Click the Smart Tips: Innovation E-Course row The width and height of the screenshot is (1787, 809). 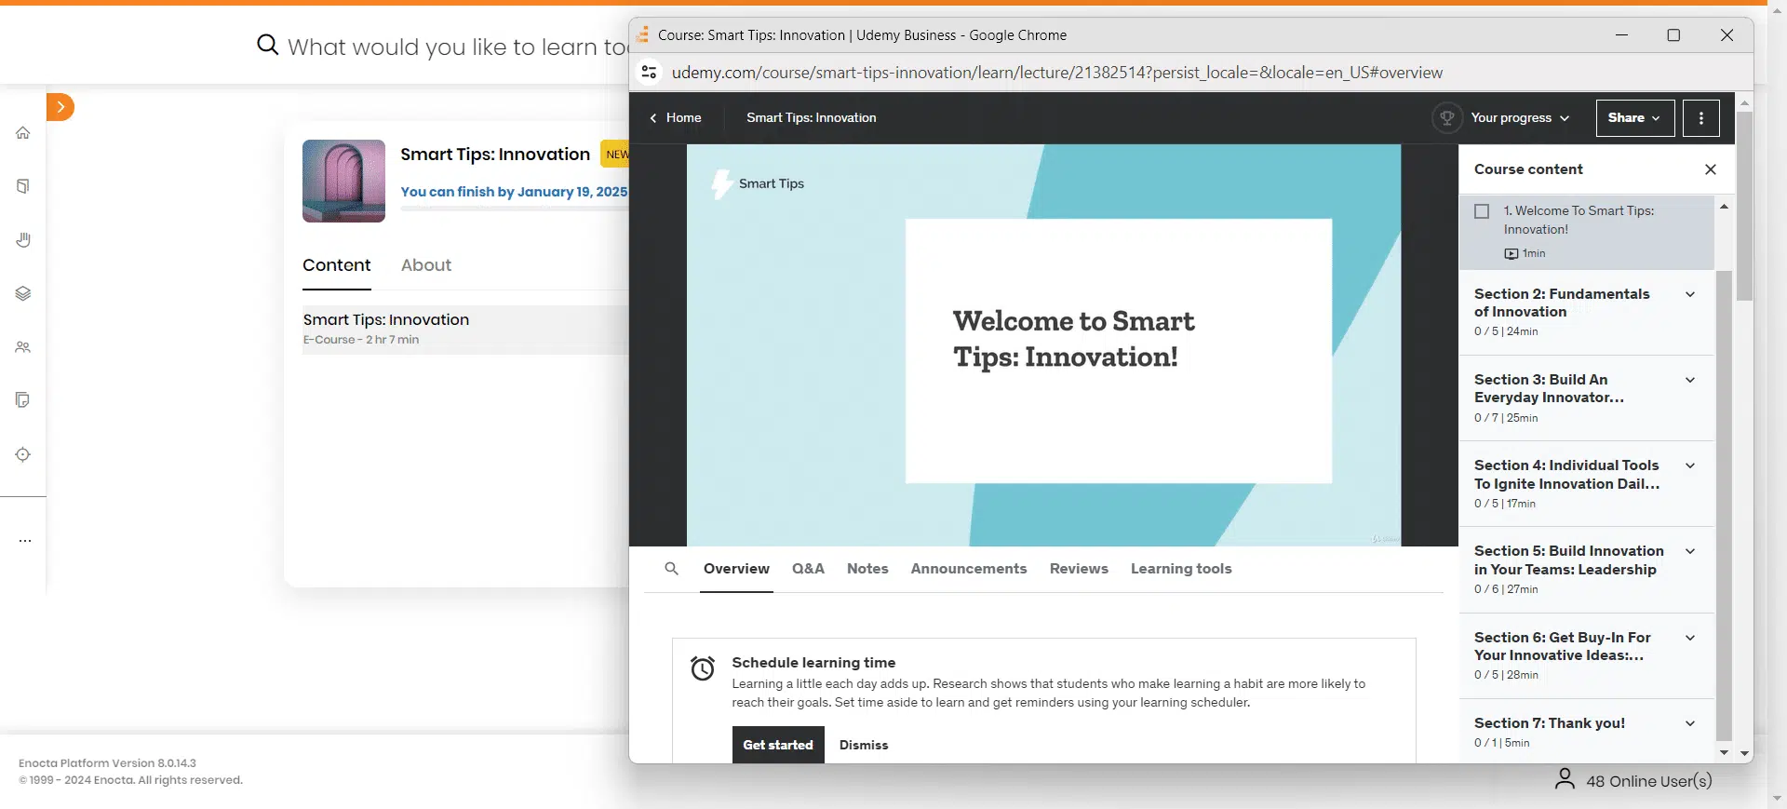click(465, 330)
